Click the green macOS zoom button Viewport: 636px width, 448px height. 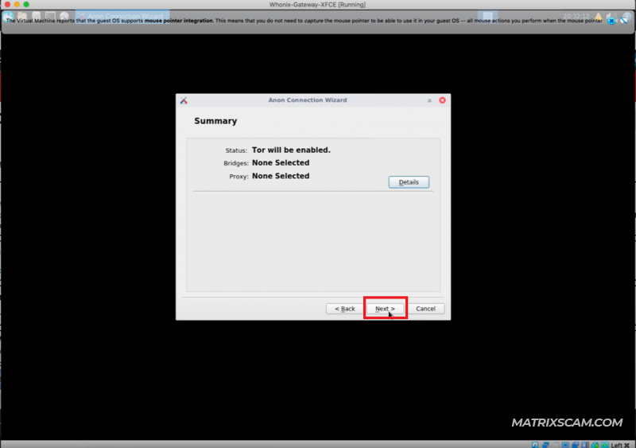[x=26, y=5]
